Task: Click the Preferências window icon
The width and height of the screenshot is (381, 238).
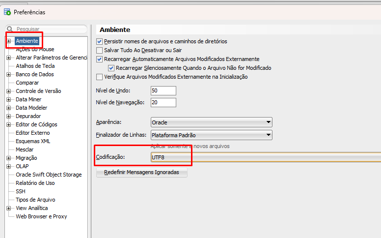Action: pos(7,12)
